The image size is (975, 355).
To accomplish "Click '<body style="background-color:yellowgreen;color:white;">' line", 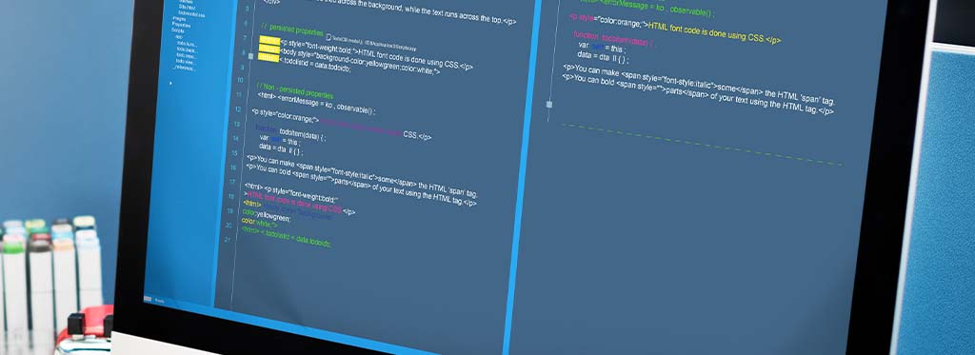I will (360, 62).
